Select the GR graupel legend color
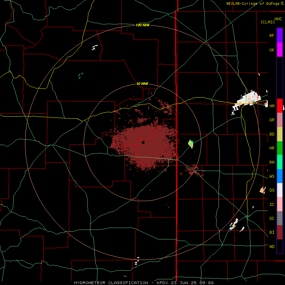The width and height of the screenshot is (285, 285). coord(280,120)
